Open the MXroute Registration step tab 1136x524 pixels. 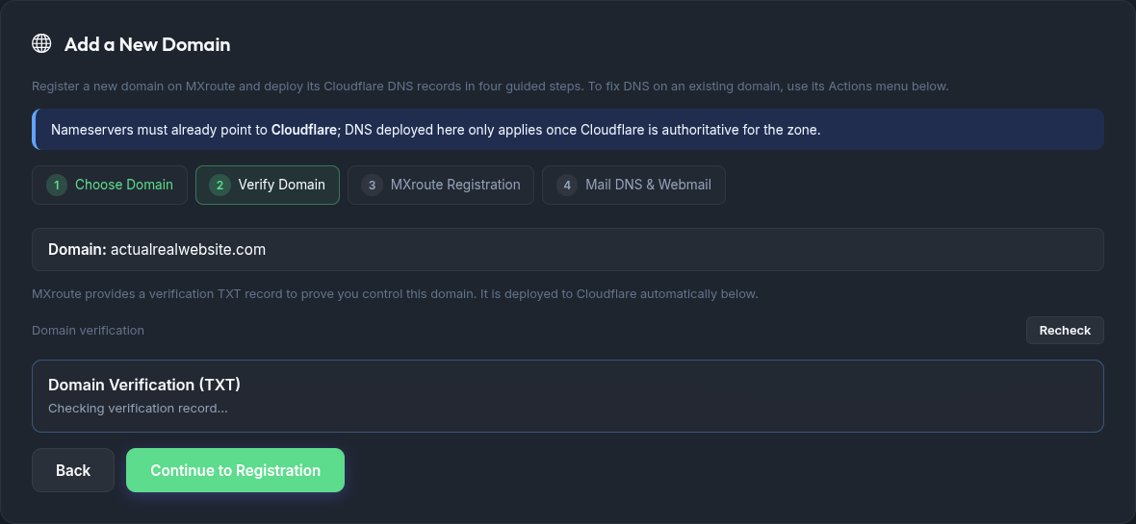441,186
